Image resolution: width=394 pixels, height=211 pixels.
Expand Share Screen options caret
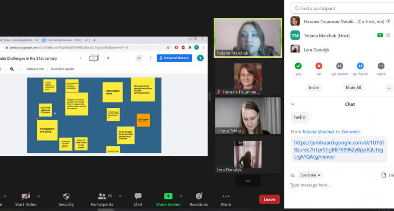[181, 196]
